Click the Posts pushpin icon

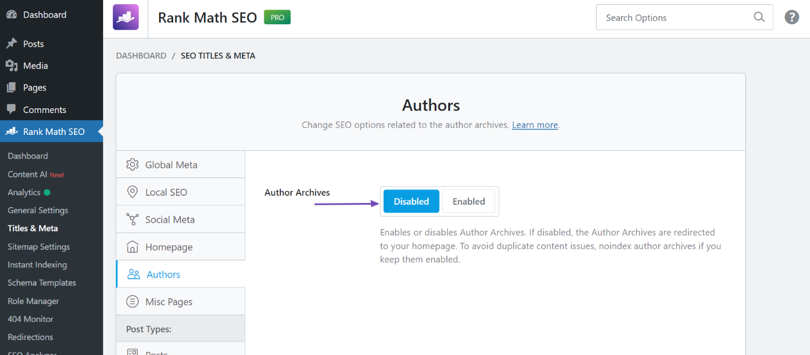coord(11,44)
